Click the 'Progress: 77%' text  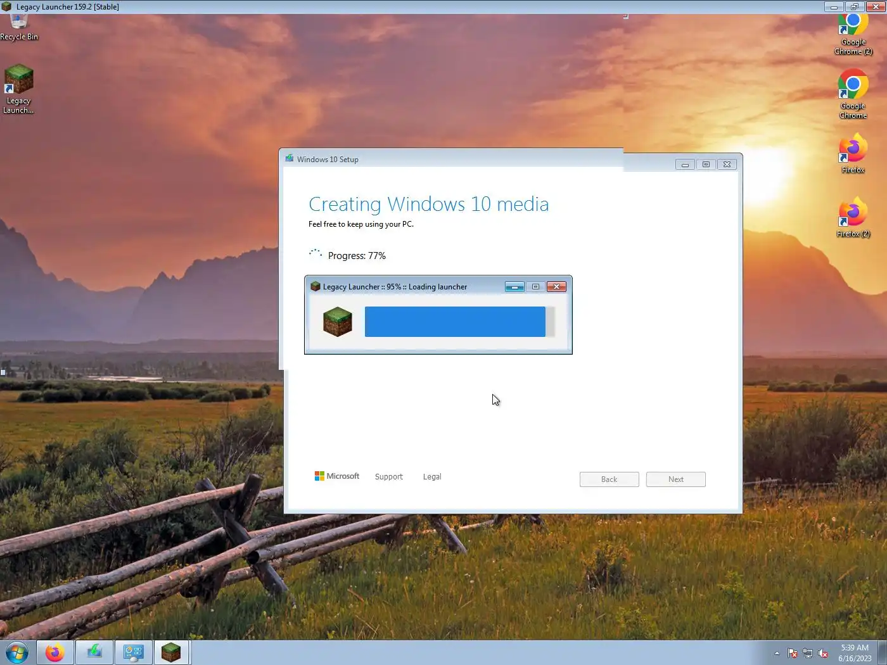(357, 256)
